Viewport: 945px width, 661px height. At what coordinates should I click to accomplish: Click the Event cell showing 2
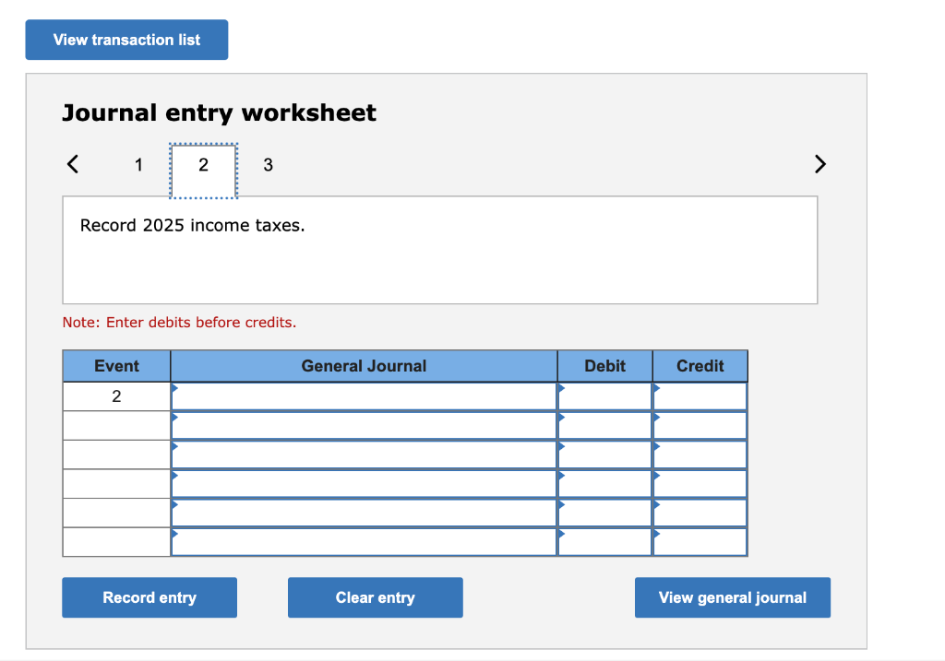pos(116,395)
